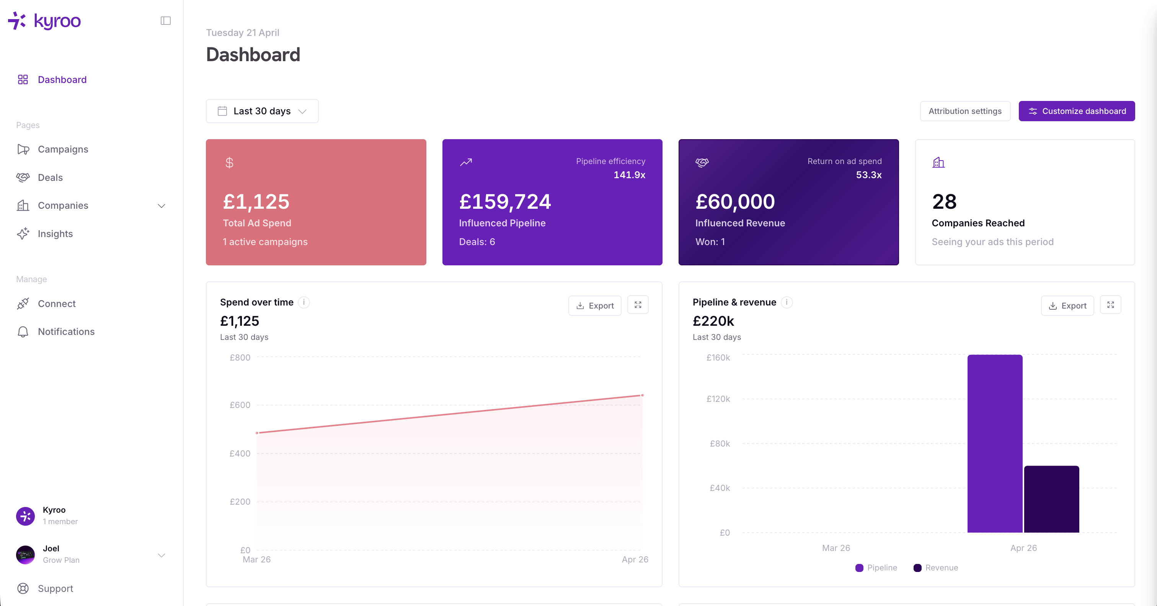
Task: Click the kyroo logo
Action: tap(44, 21)
